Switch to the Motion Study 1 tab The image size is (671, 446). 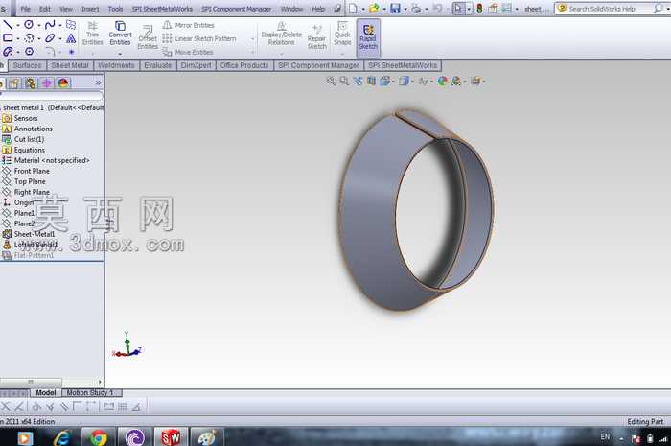(x=90, y=393)
